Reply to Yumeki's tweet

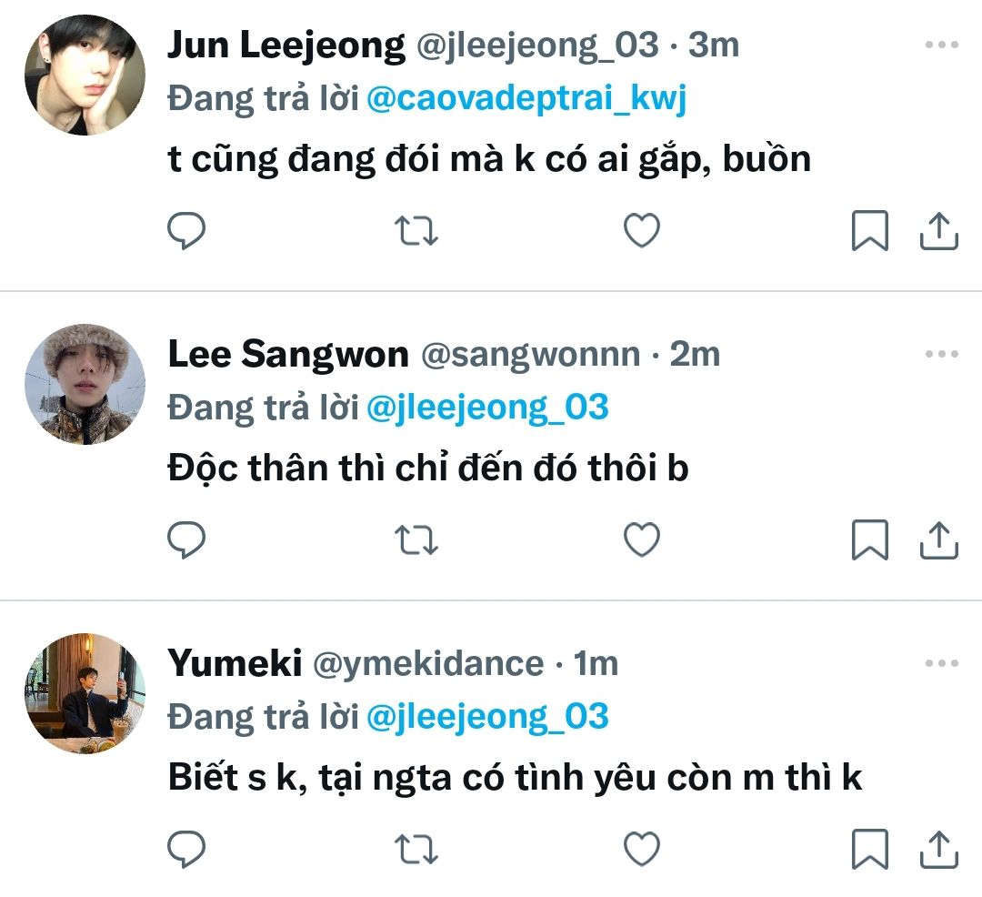187,850
